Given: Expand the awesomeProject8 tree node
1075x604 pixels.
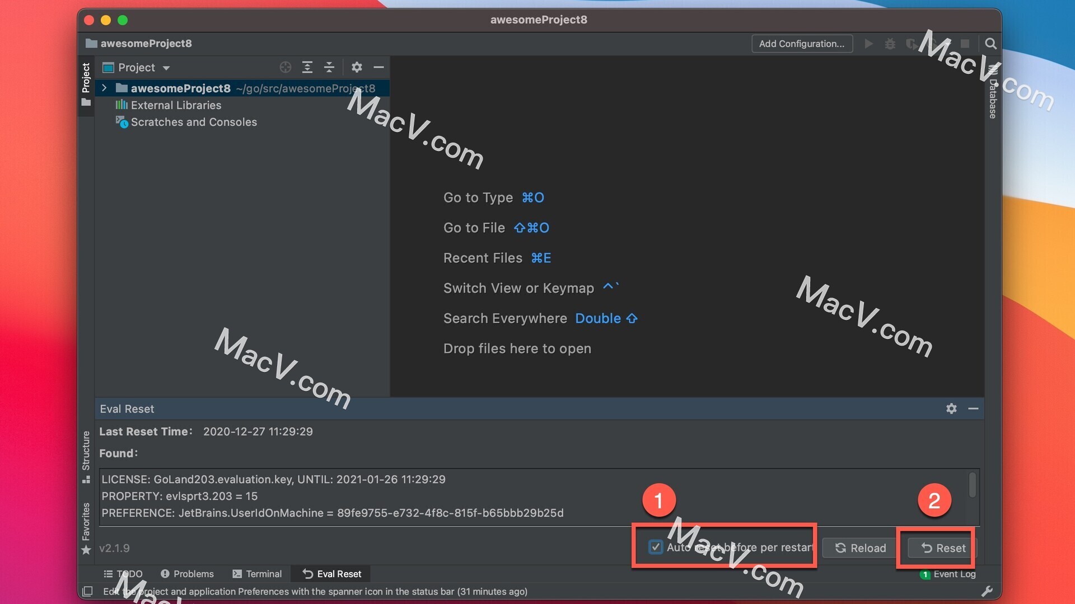Looking at the screenshot, I should pyautogui.click(x=104, y=88).
